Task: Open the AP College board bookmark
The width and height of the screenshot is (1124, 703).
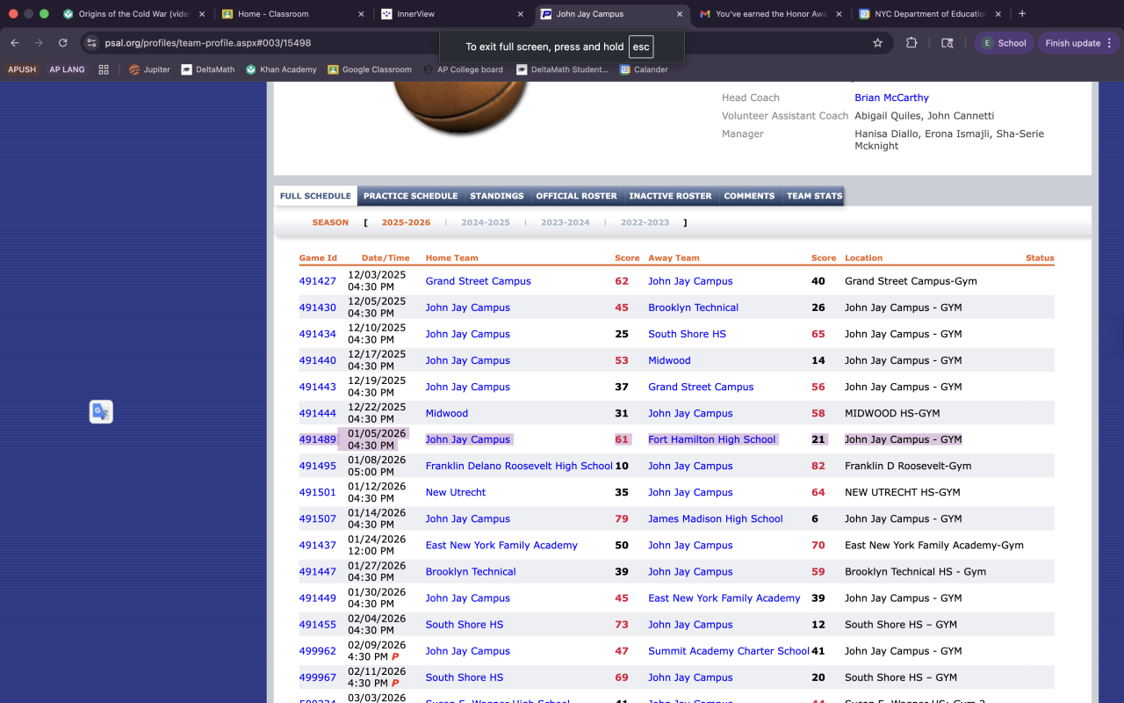Action: 463,69
